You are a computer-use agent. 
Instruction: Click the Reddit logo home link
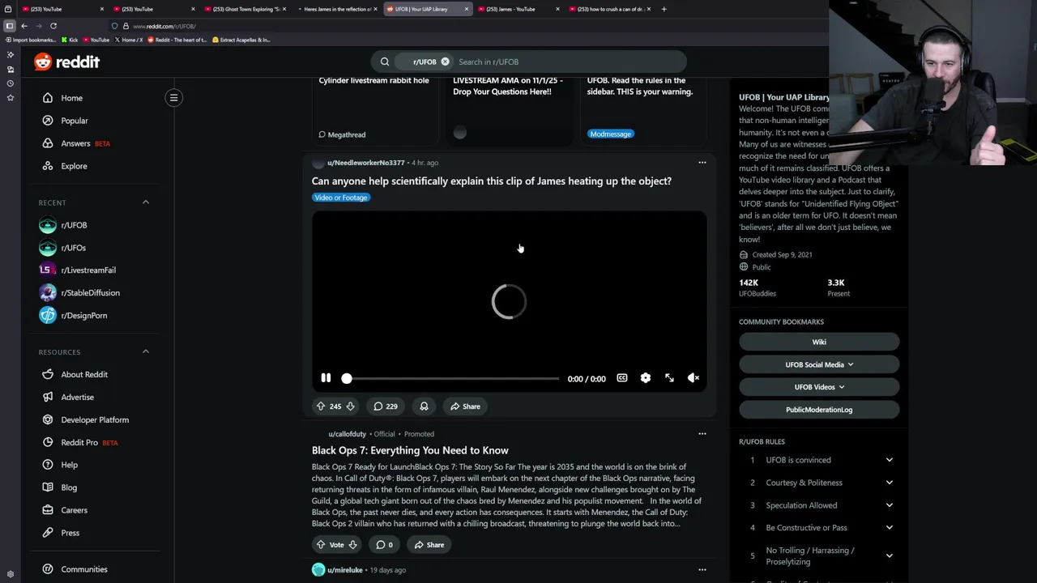(66, 62)
